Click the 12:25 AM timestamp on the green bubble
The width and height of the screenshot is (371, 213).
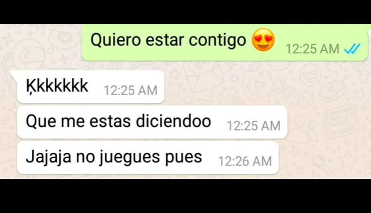tap(312, 49)
